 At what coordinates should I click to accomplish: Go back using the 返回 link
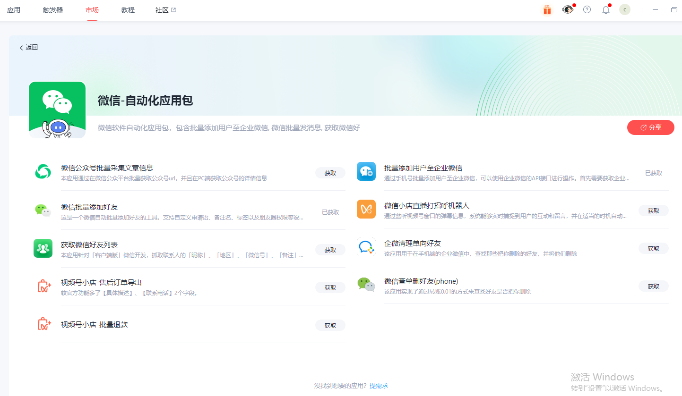click(x=28, y=47)
